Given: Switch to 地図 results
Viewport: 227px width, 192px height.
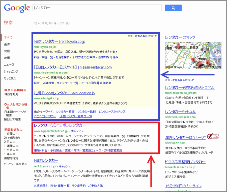Looking at the screenshot, I should [7, 51].
